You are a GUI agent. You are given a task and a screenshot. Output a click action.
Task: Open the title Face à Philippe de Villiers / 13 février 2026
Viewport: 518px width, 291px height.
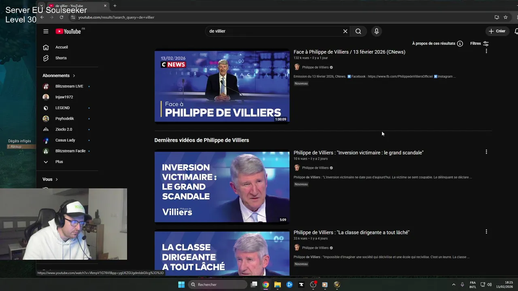[x=349, y=52]
